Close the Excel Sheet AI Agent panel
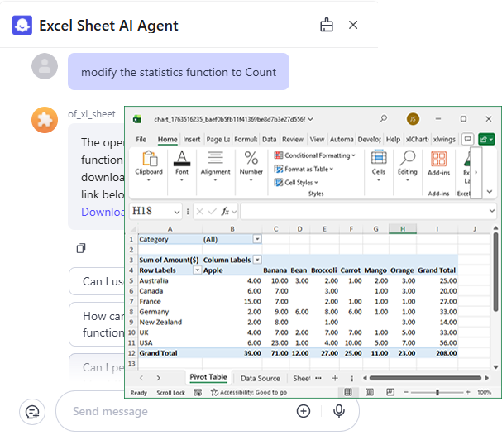 click(x=353, y=25)
